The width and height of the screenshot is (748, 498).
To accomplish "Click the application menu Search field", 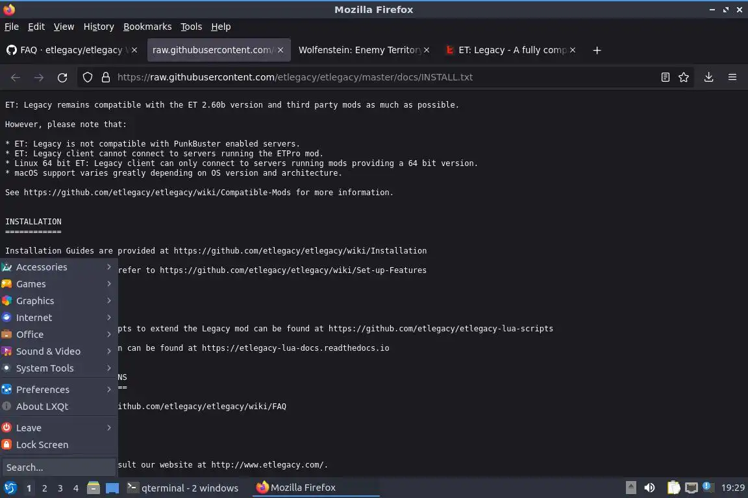I will [58, 468].
